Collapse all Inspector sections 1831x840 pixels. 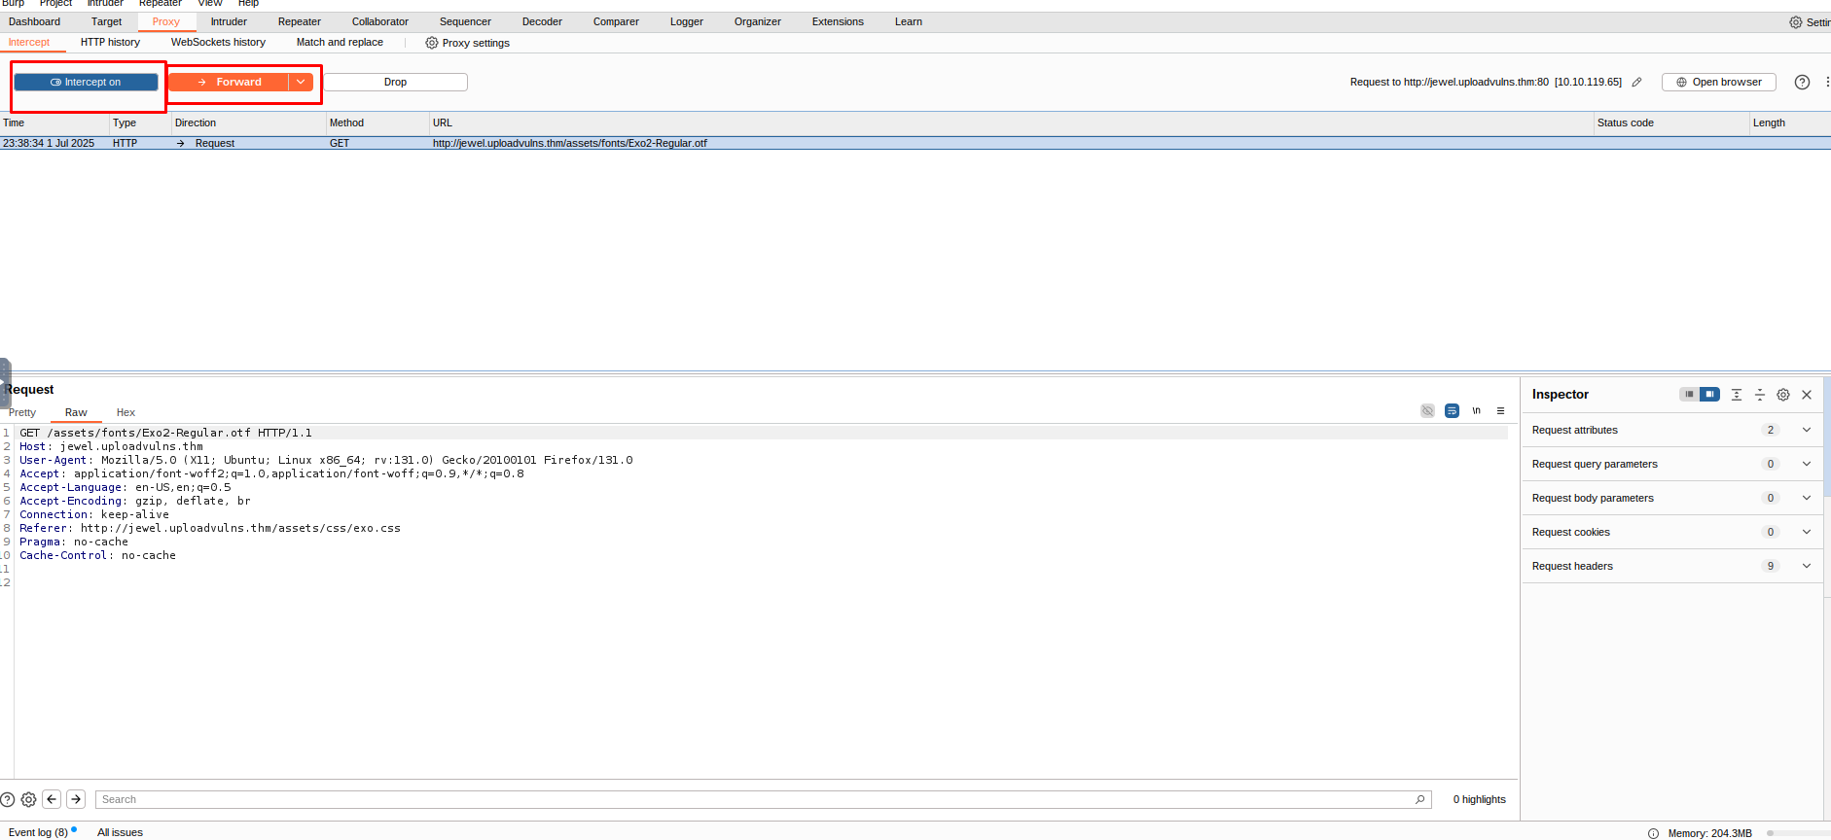coord(1760,395)
